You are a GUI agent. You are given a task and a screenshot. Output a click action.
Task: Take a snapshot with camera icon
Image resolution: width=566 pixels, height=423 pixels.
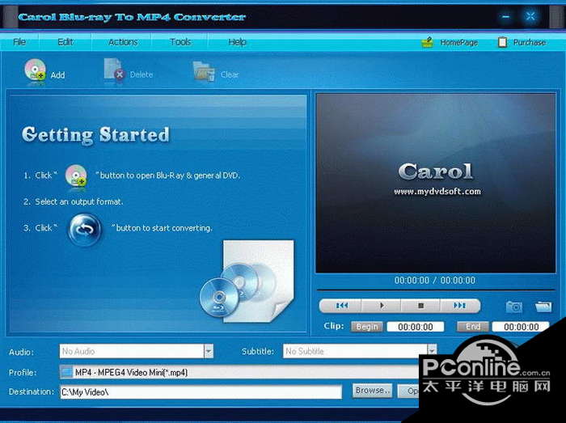(x=513, y=307)
